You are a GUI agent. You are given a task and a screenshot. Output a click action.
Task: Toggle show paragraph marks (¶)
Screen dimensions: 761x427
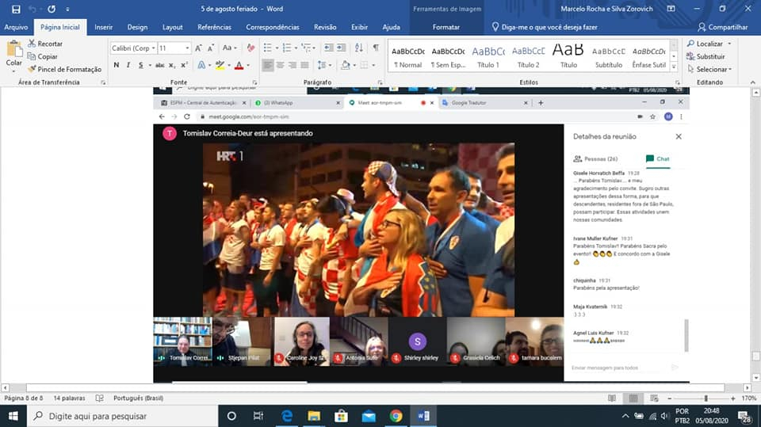point(376,48)
